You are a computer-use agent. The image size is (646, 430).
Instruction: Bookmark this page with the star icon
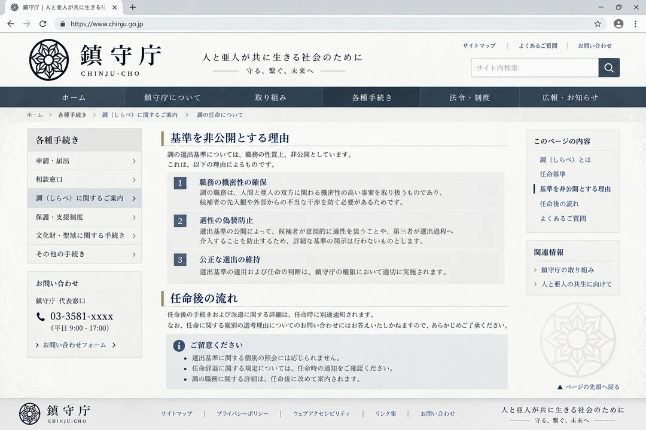[x=598, y=24]
